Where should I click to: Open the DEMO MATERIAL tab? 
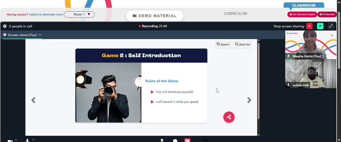pyautogui.click(x=154, y=16)
